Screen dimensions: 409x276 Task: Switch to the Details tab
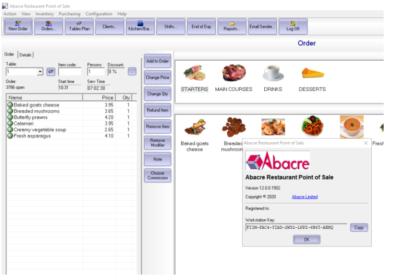point(26,55)
